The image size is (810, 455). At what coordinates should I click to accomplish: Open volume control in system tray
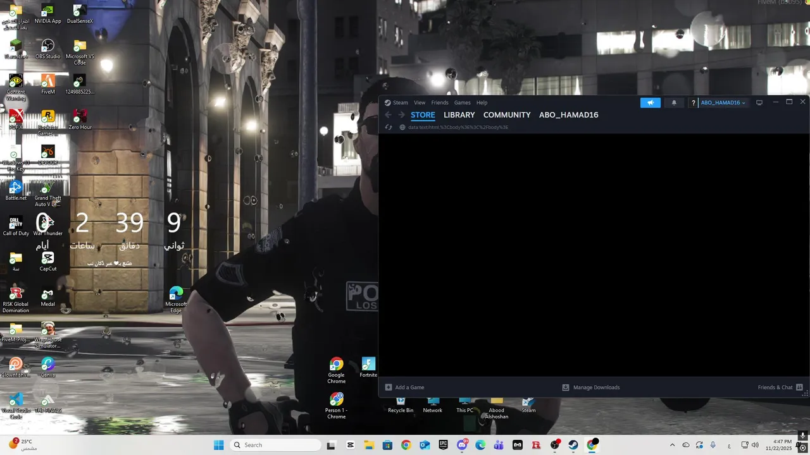click(755, 445)
